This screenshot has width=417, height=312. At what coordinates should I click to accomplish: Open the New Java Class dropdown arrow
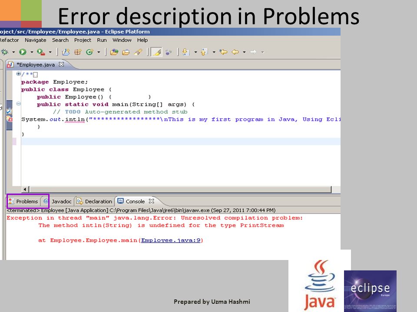click(x=99, y=52)
